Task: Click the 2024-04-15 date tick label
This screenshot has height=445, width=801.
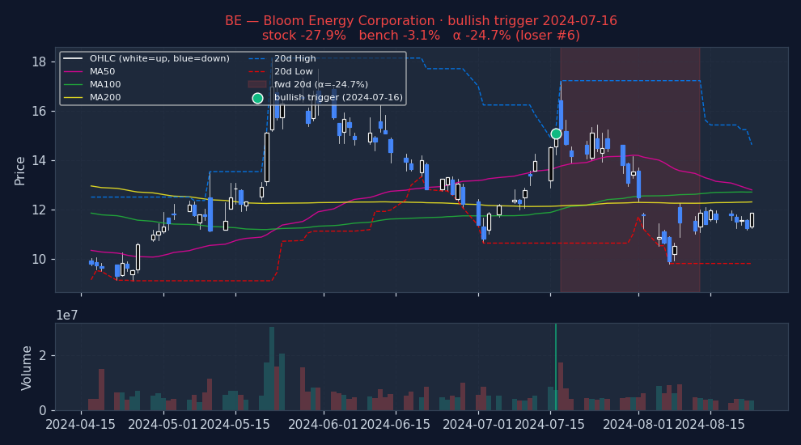Action: pos(80,424)
